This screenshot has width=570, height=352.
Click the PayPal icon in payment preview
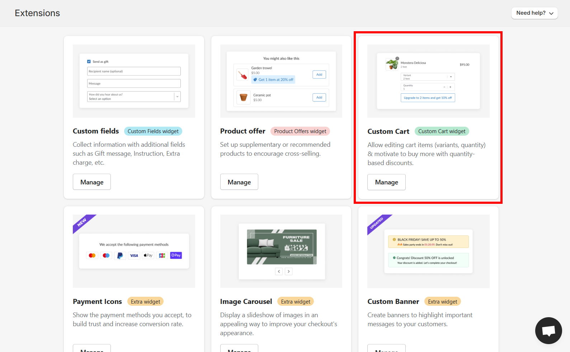120,255
